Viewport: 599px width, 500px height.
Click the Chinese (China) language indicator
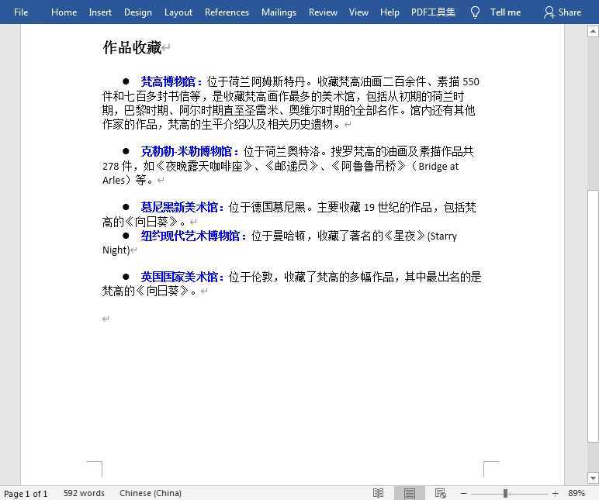click(151, 493)
